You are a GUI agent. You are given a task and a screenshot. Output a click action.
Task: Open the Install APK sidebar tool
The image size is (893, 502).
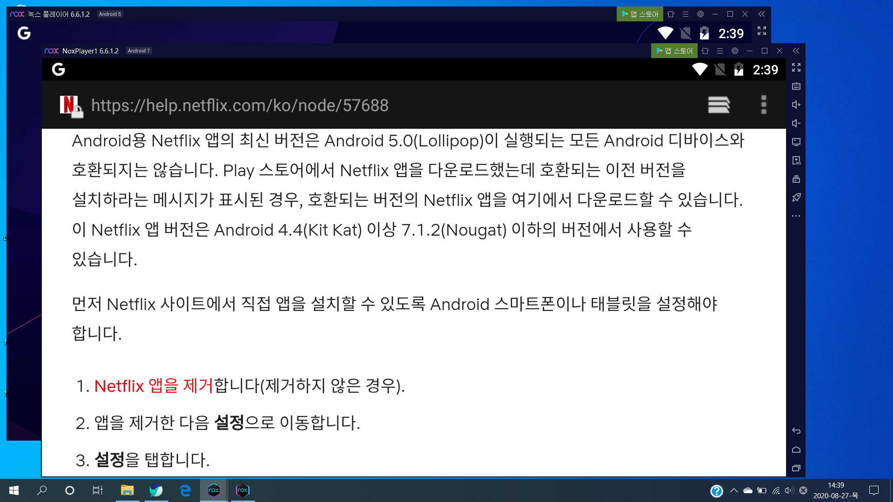coord(796,160)
